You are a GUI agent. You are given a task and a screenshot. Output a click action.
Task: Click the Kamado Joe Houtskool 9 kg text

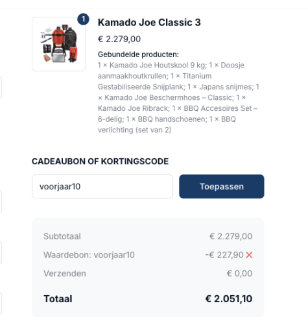coord(158,66)
